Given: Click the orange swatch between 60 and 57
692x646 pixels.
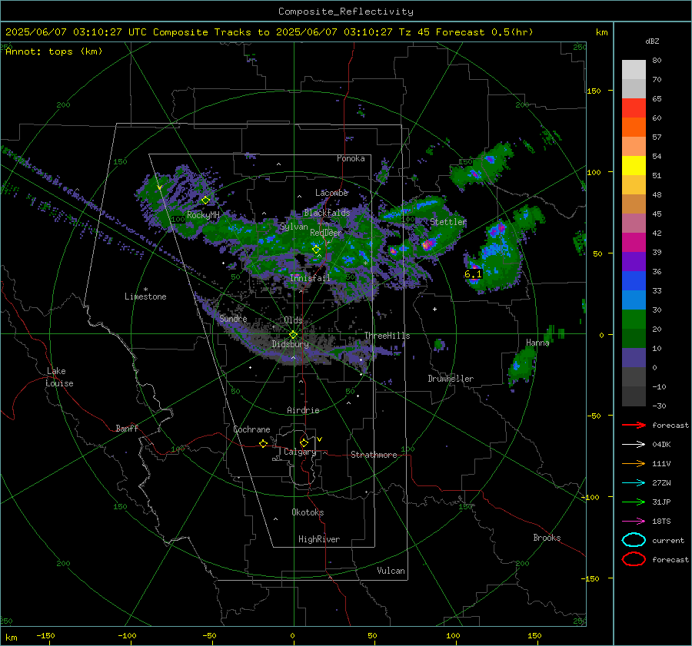Looking at the screenshot, I should [634, 128].
